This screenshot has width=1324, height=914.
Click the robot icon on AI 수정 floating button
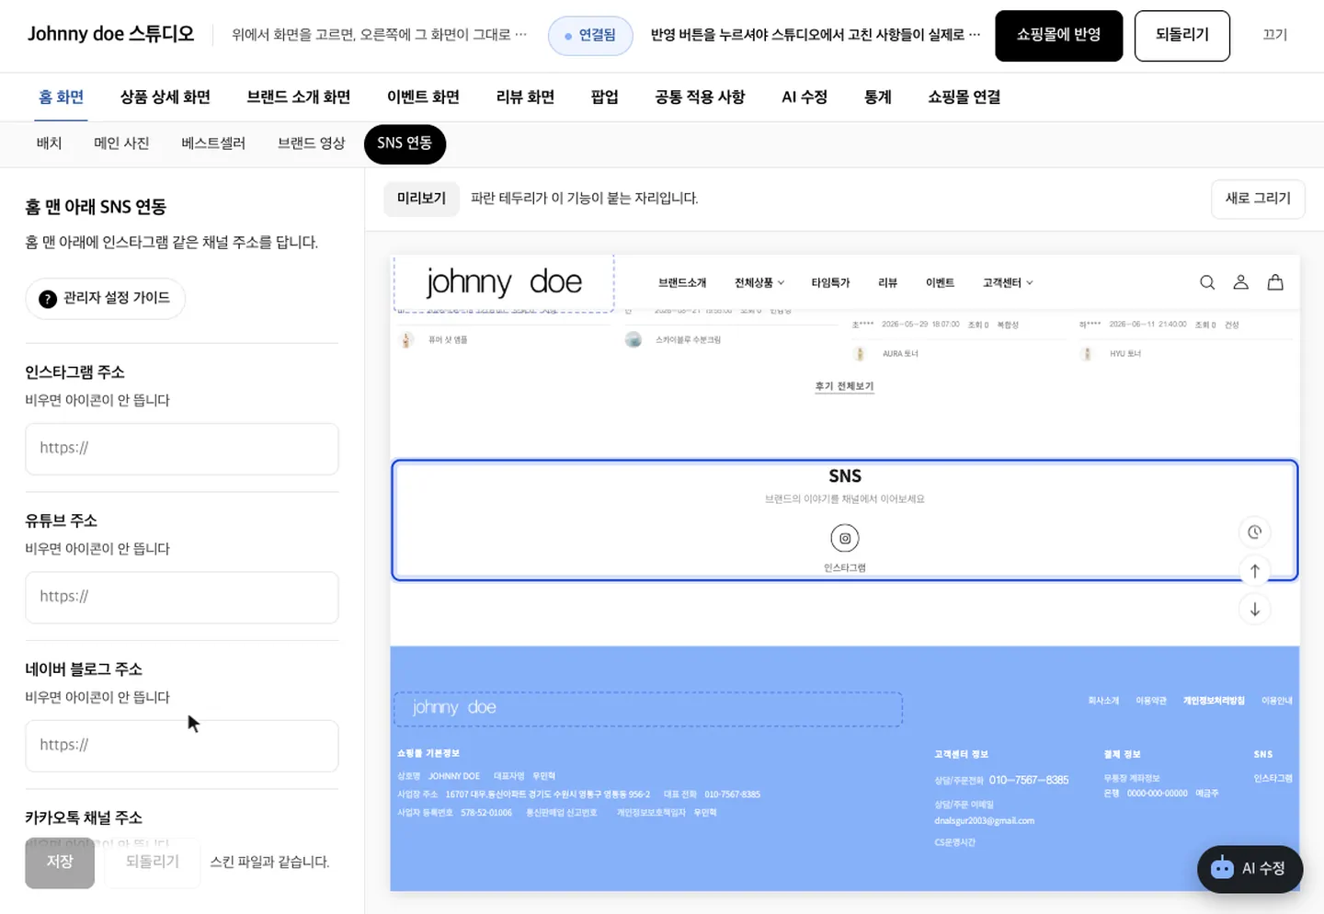point(1222,868)
